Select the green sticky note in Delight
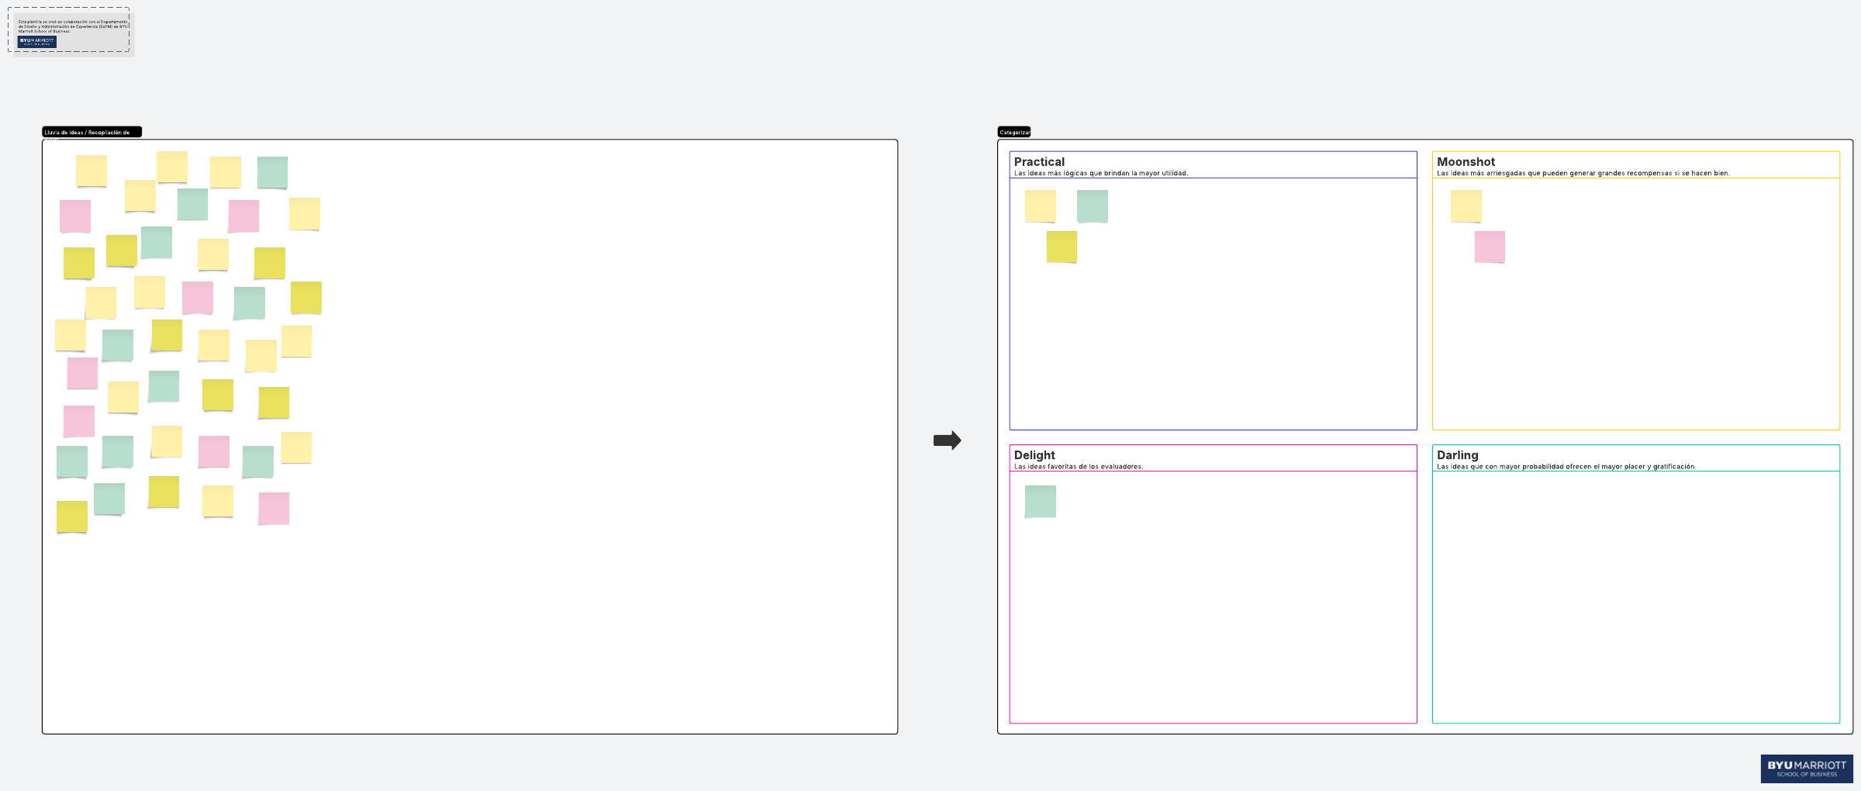 click(x=1040, y=502)
